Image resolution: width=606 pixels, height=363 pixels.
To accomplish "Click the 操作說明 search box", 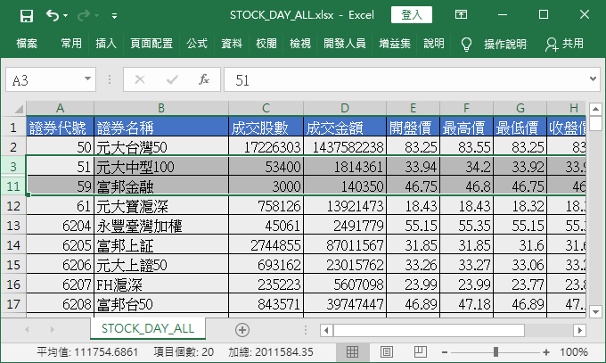I will coord(505,44).
